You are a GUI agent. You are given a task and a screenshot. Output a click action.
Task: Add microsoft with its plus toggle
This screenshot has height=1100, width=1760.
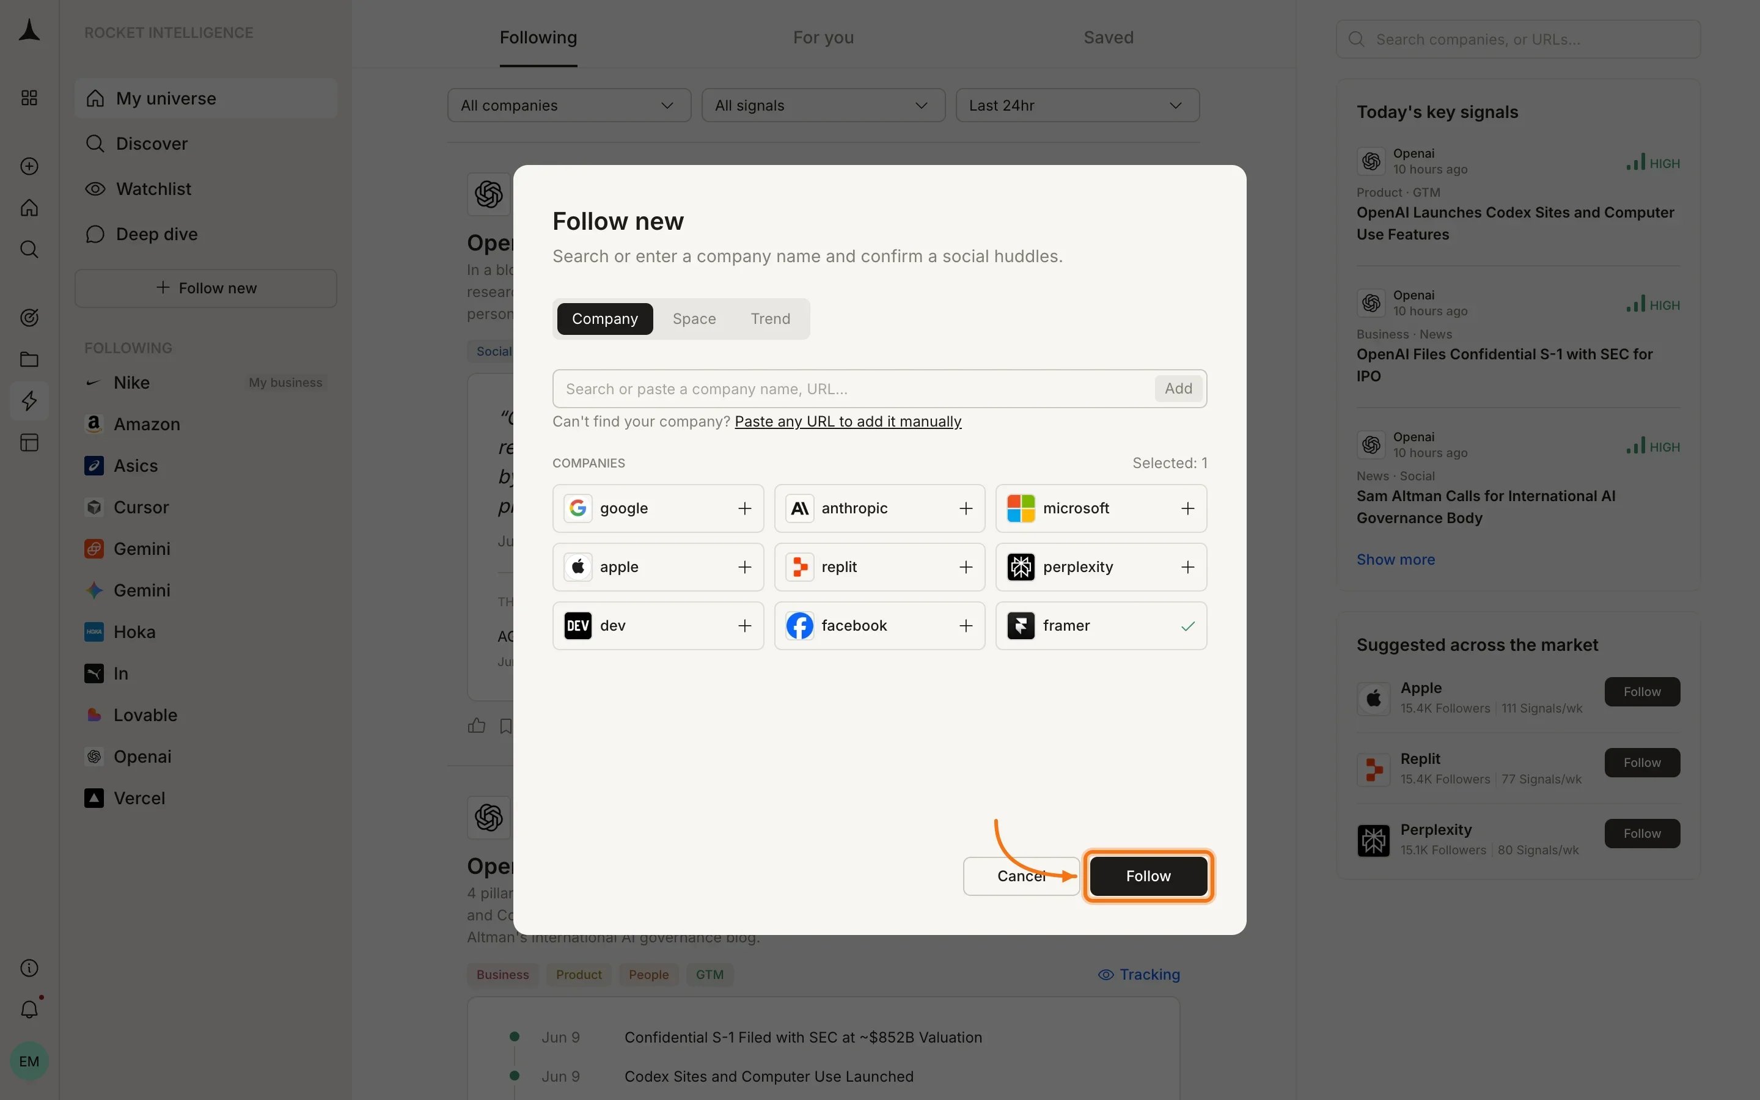[x=1187, y=508]
